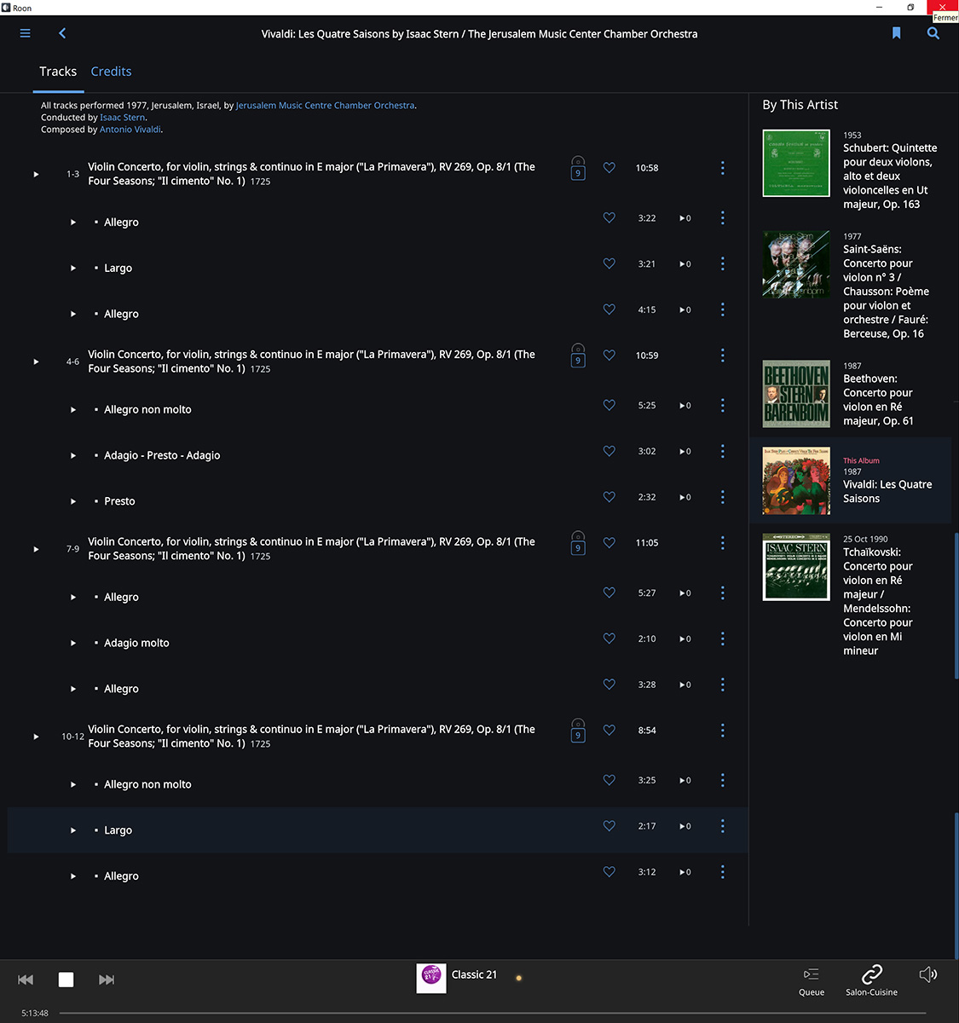The height and width of the screenshot is (1023, 959).
Task: Switch to the Tracks tab
Action: [x=58, y=72]
